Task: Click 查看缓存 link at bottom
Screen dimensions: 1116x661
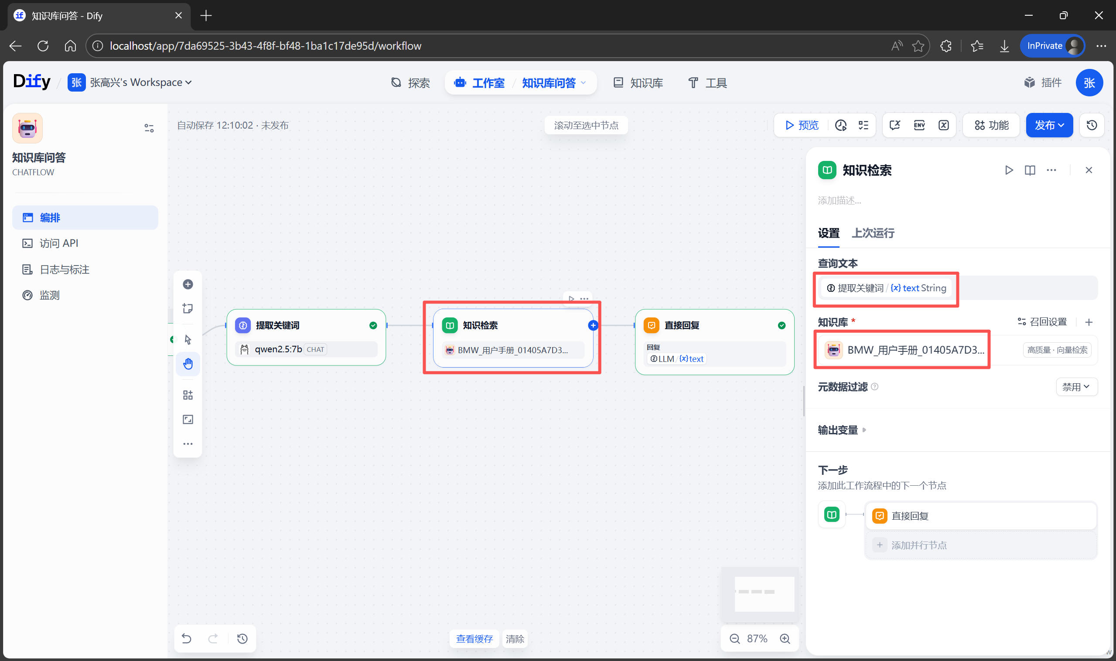Action: click(474, 638)
